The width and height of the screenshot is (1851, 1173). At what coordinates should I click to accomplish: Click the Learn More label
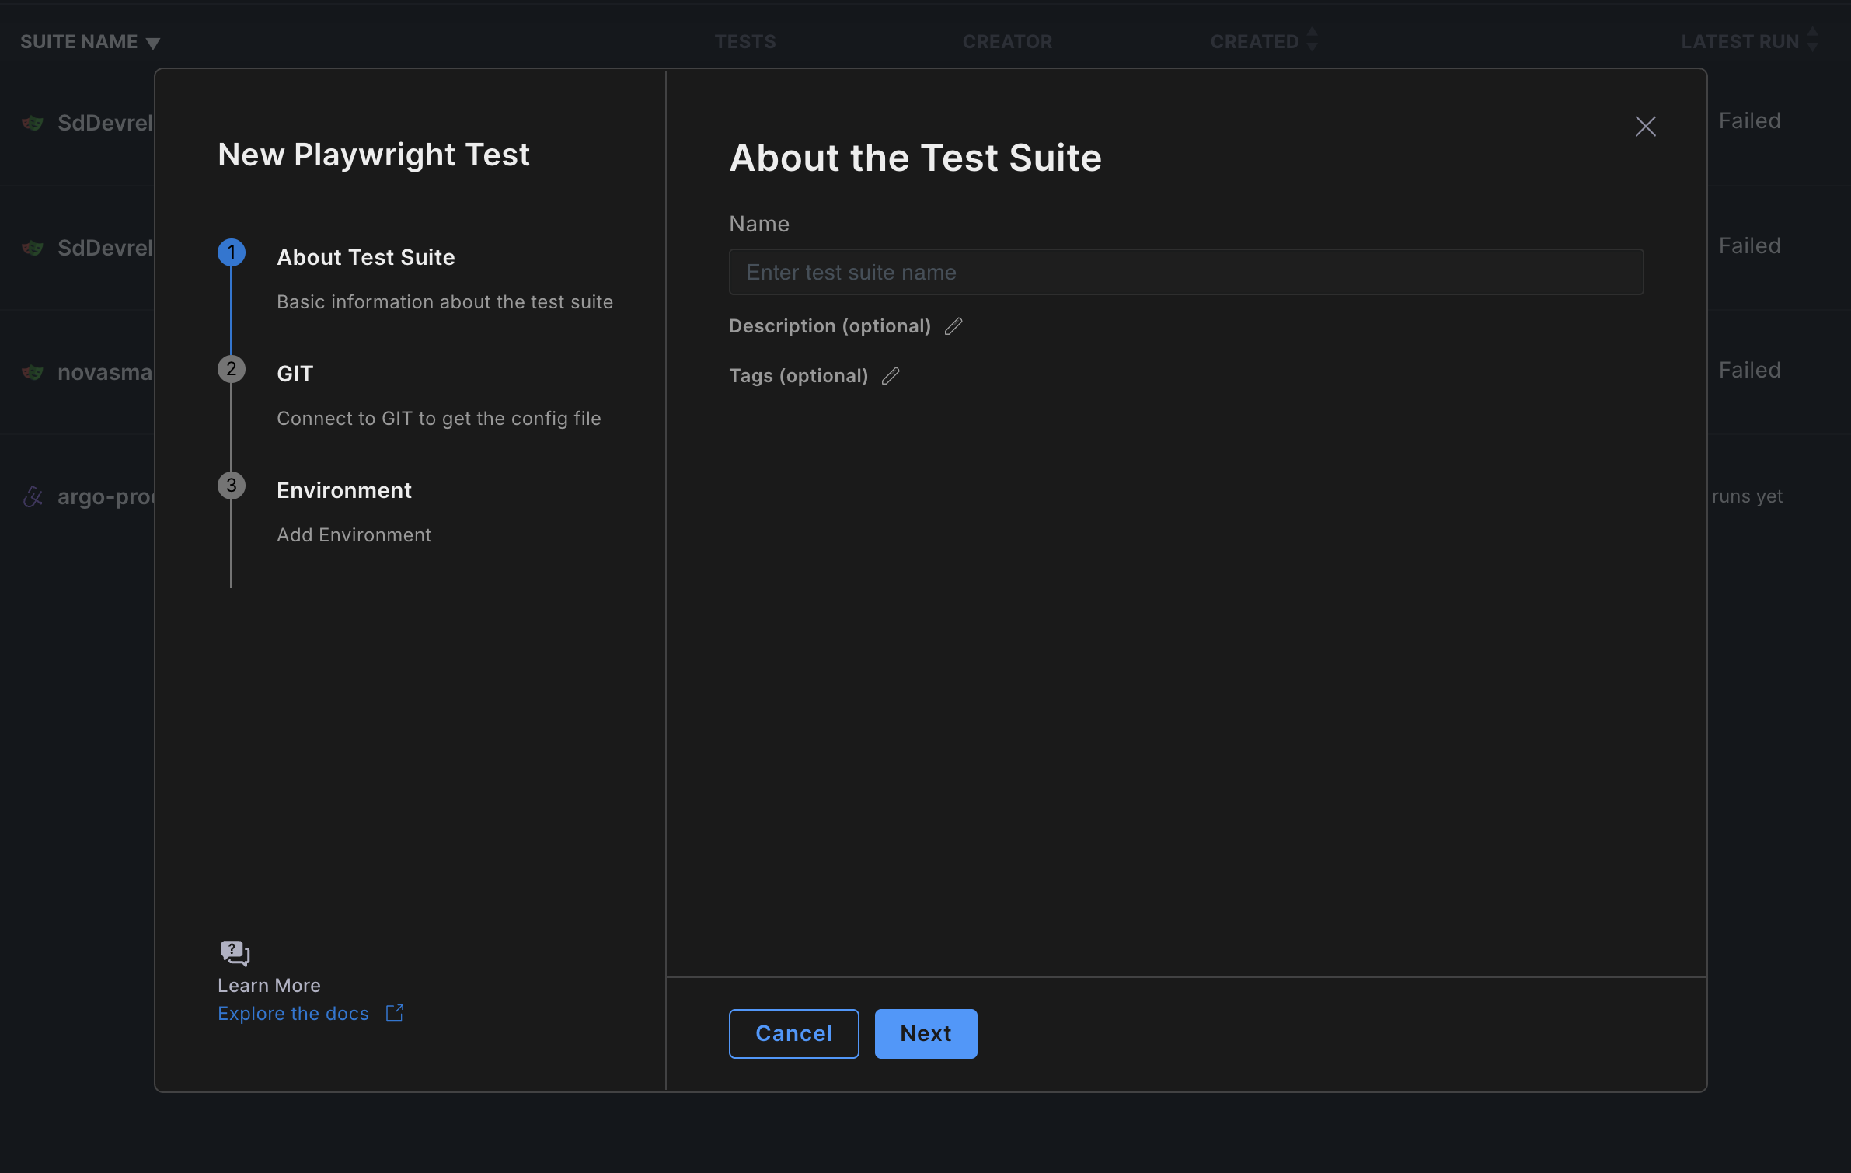click(x=269, y=985)
